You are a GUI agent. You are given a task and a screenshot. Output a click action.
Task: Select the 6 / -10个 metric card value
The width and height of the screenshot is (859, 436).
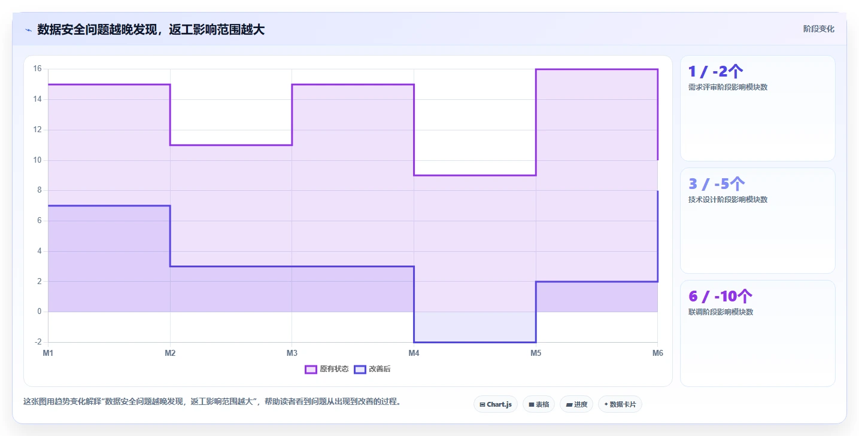coord(720,296)
